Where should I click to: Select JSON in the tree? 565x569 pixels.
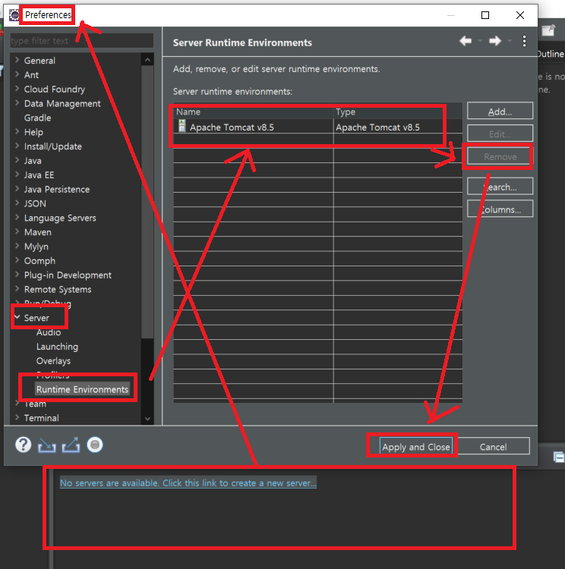coord(35,203)
